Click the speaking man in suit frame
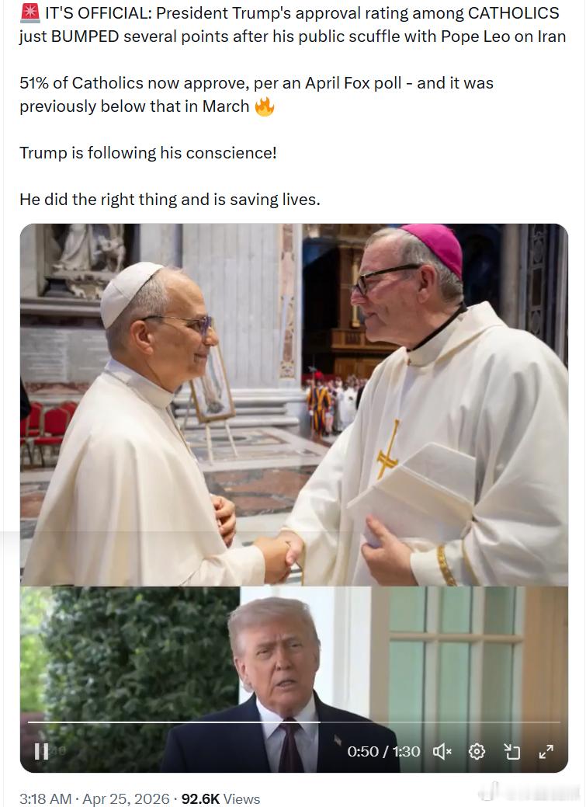Screen dimensions: 586x807 click(x=293, y=680)
